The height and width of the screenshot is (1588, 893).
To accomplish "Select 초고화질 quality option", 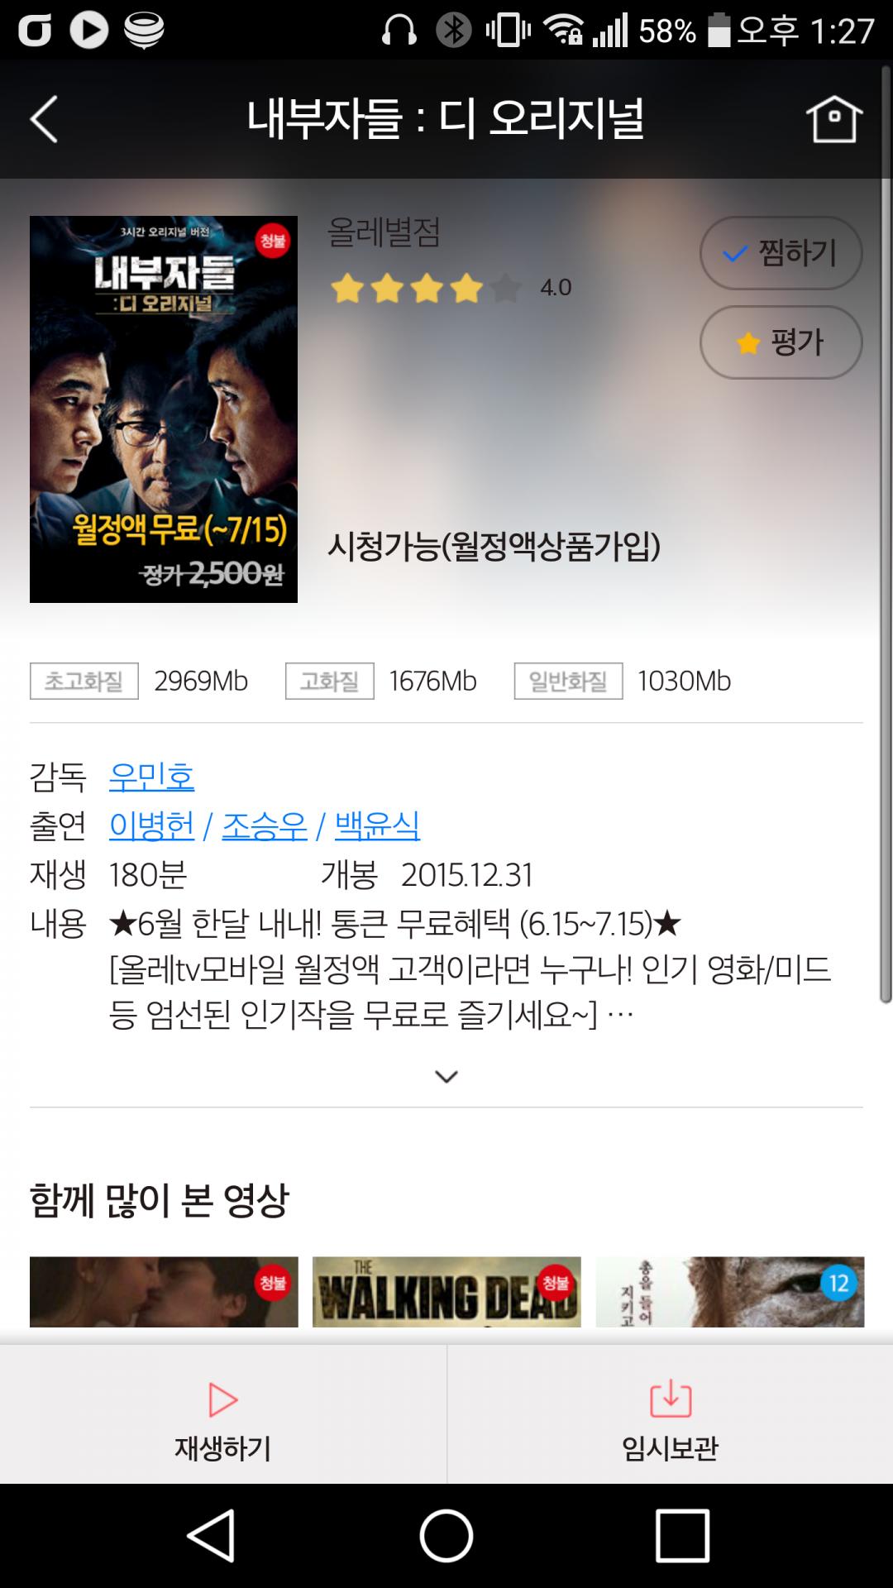I will (84, 681).
